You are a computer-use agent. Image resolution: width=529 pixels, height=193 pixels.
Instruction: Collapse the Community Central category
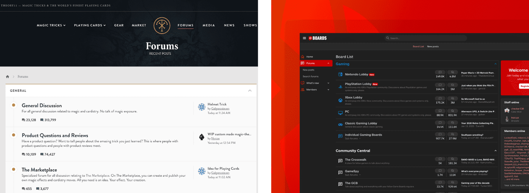495,151
